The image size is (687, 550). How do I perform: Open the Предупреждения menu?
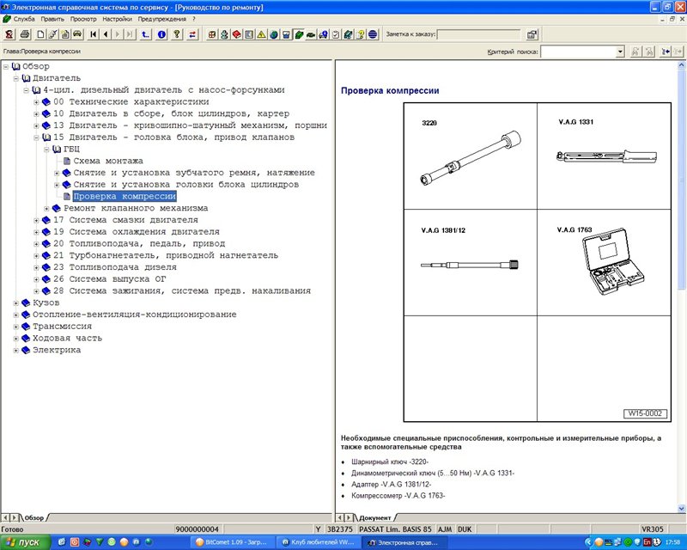[162, 19]
